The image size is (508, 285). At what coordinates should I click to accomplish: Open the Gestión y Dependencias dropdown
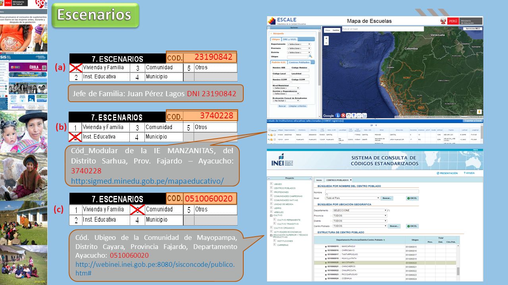(286, 94)
